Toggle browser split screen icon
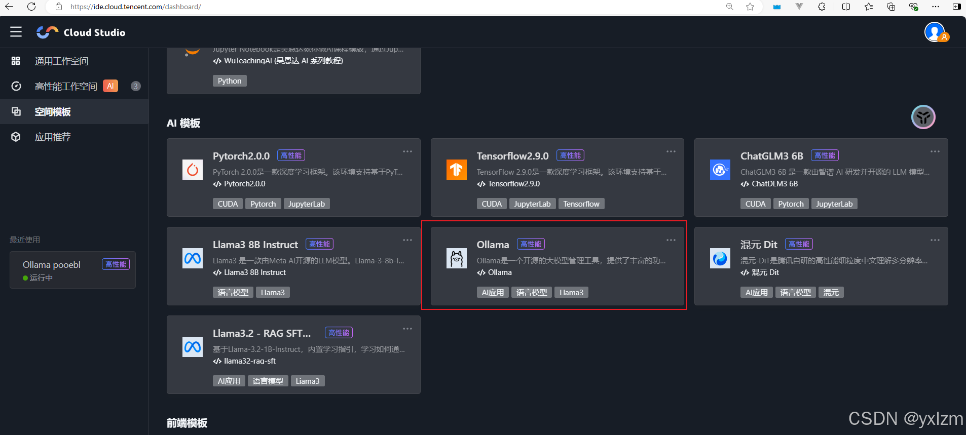This screenshot has width=966, height=435. (846, 7)
